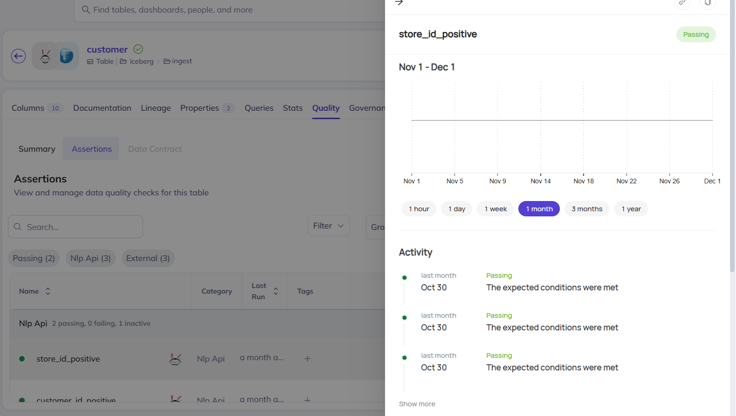The image size is (736, 416).
Task: Open the Filter dropdown
Action: click(x=329, y=226)
